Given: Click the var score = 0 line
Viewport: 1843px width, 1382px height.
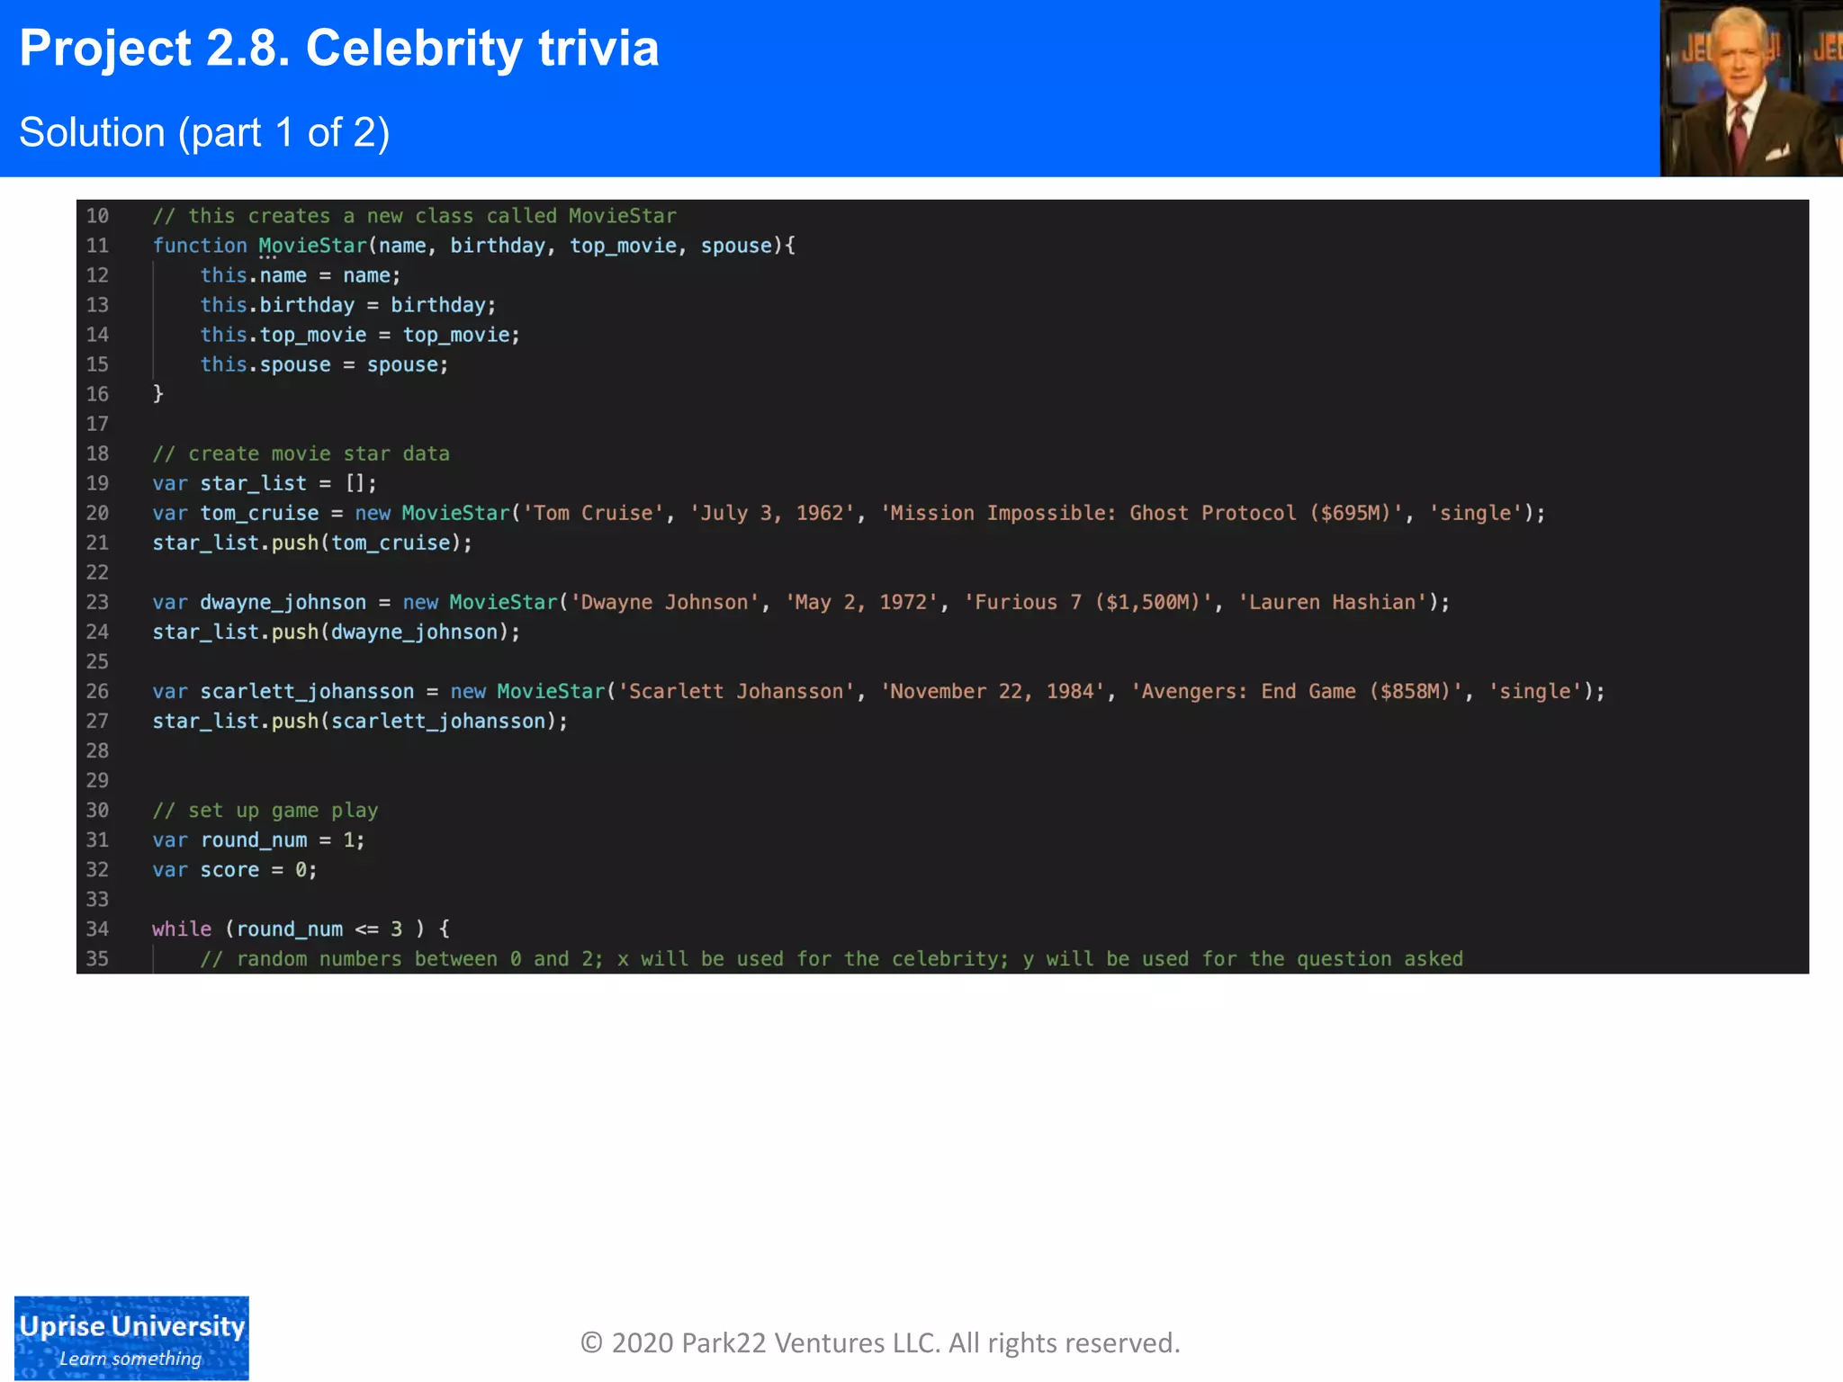Looking at the screenshot, I should pos(234,870).
